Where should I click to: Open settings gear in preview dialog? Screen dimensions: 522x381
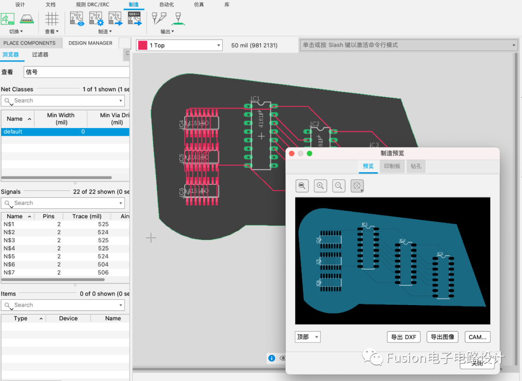(x=357, y=186)
